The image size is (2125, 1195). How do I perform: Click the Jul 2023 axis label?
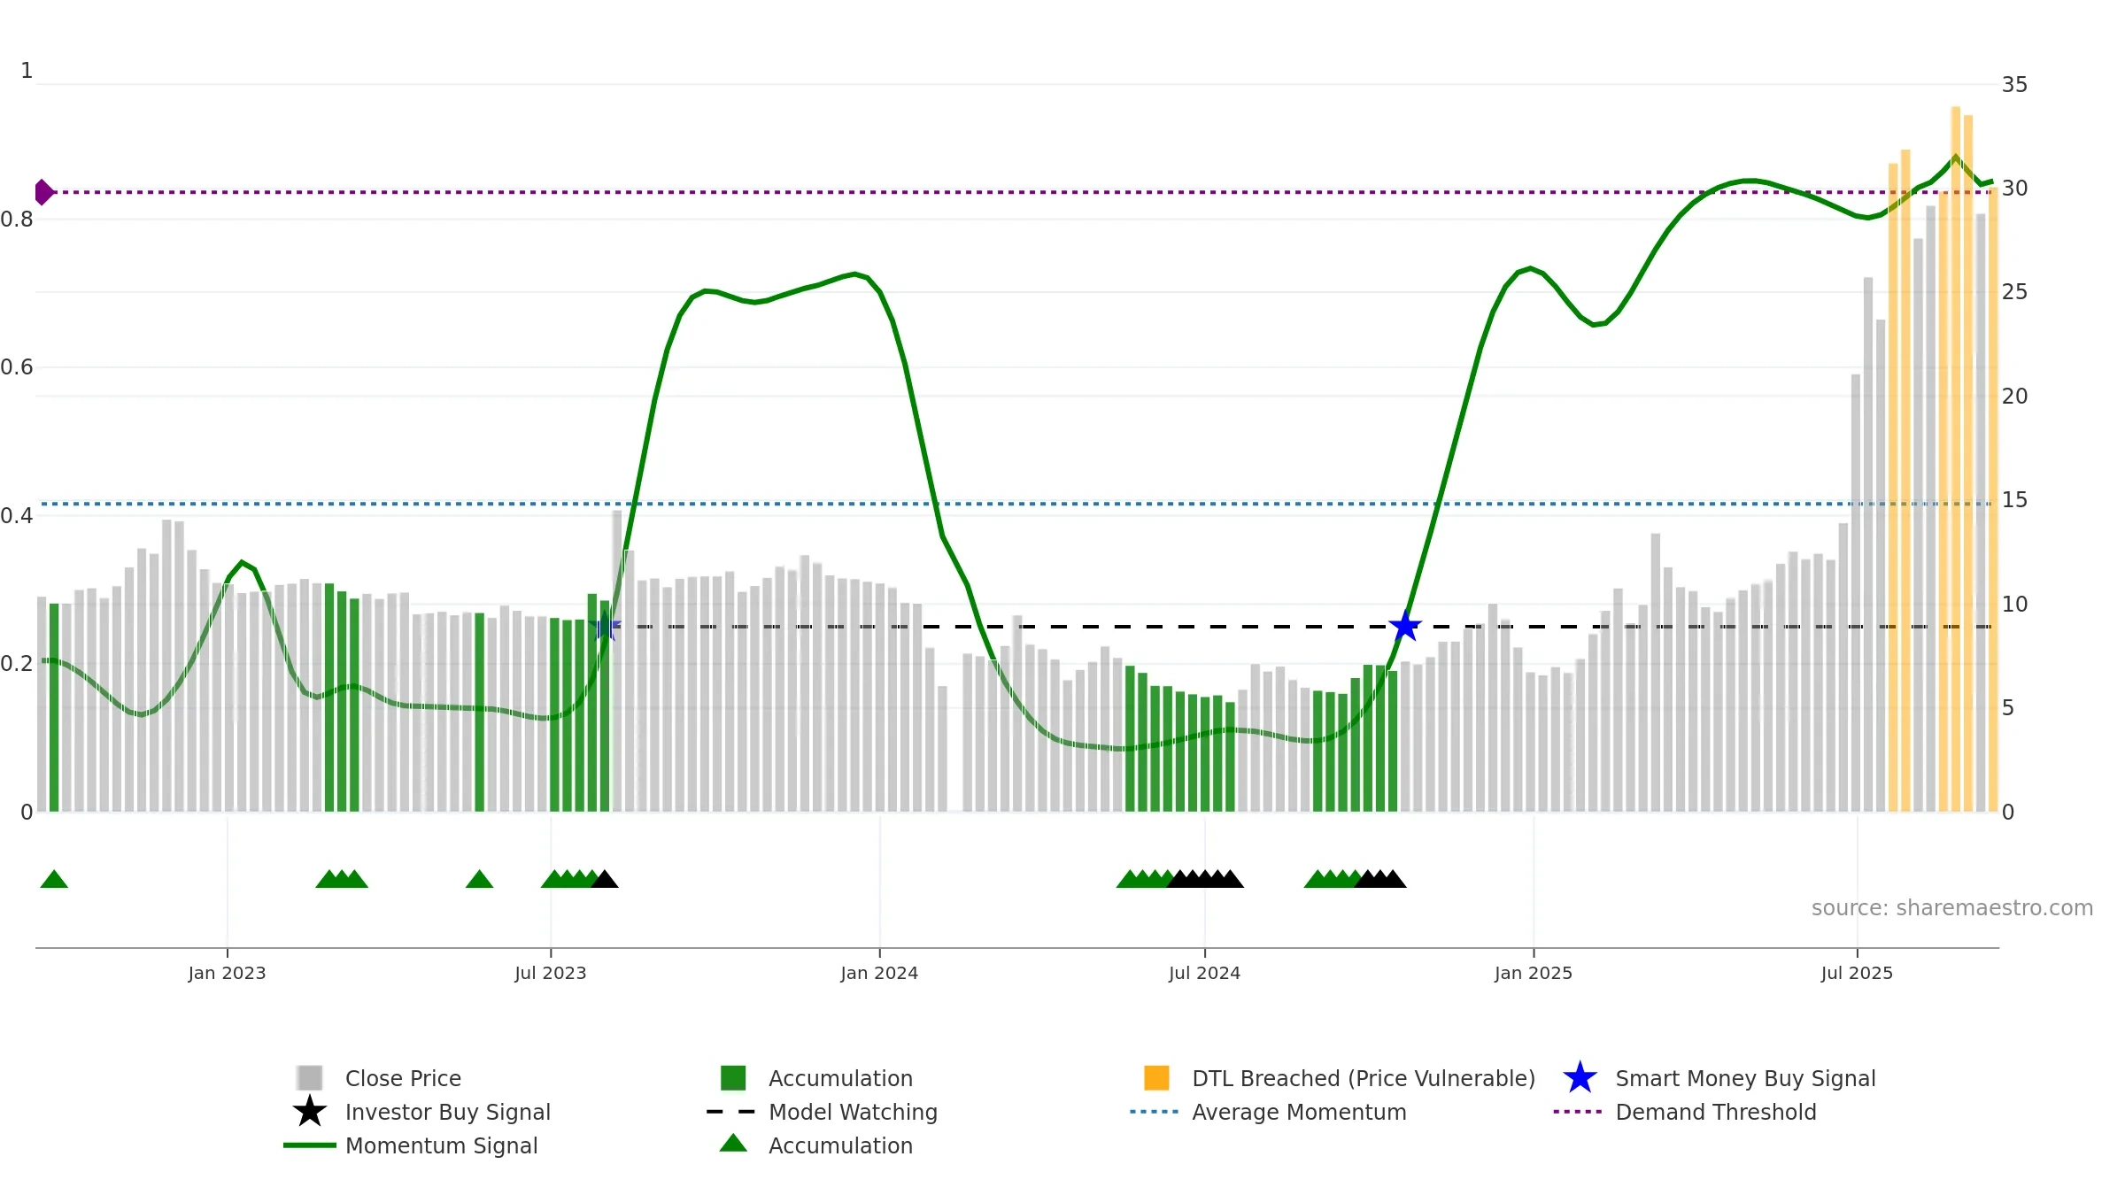point(551,974)
